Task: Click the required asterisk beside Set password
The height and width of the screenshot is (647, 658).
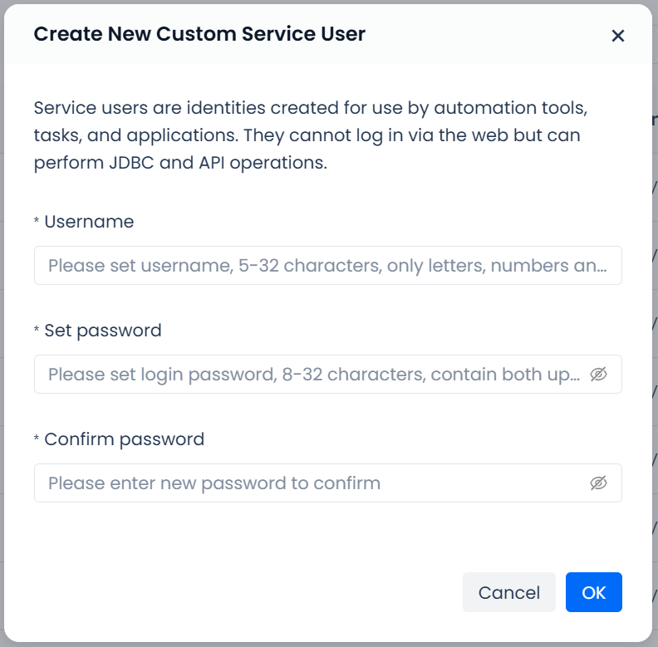Action: pos(37,331)
